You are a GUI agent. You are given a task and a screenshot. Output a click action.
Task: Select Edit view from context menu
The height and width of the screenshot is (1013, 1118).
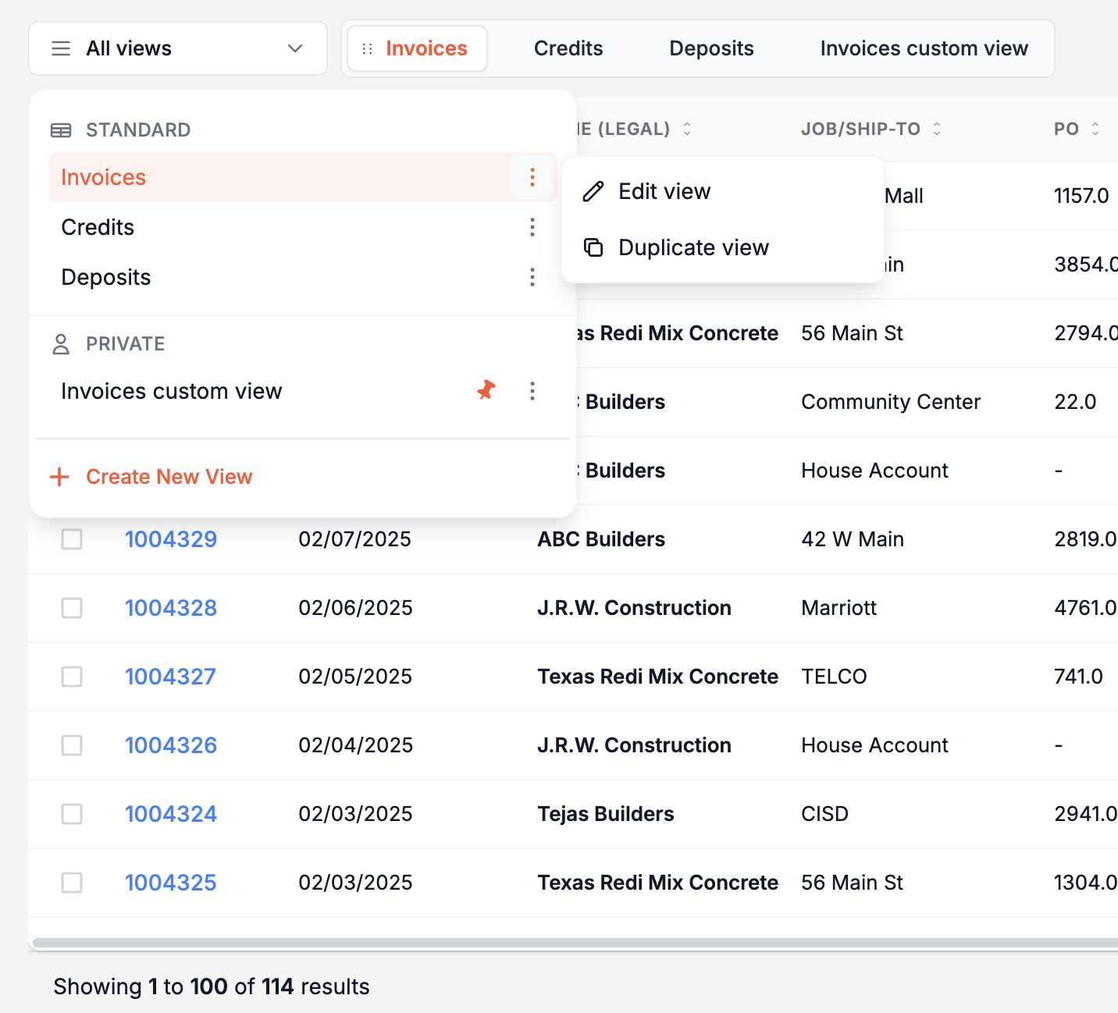[723, 191]
